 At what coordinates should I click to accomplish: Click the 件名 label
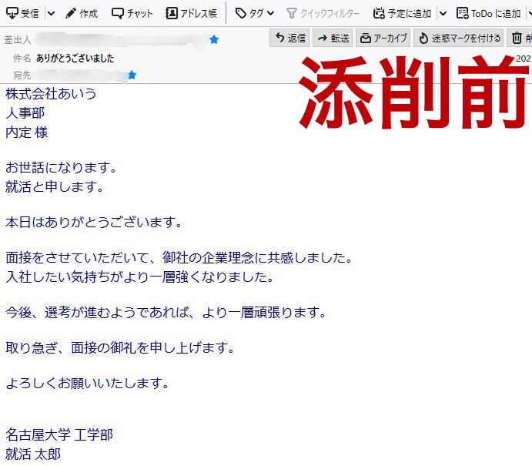pos(22,59)
